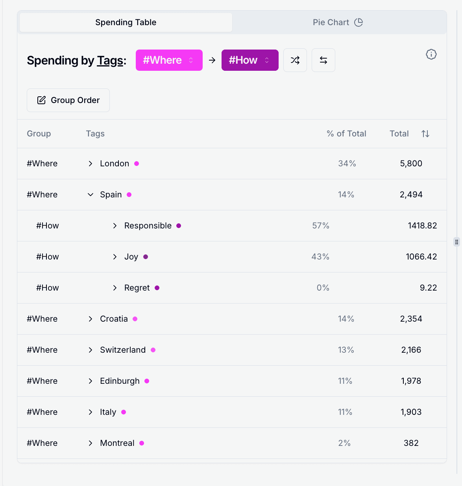Open the info icon tooltip
This screenshot has width=462, height=486.
(431, 55)
